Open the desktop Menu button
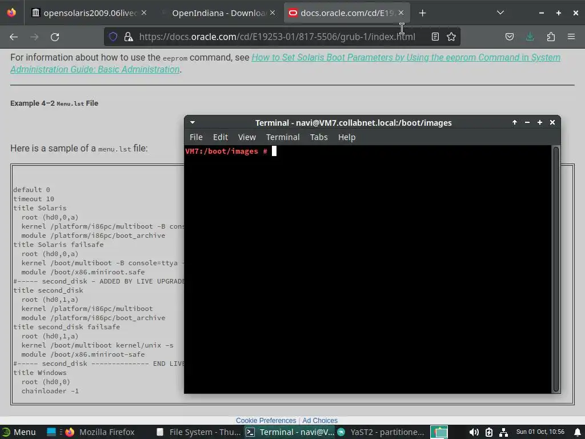This screenshot has width=585, height=439. click(x=19, y=432)
